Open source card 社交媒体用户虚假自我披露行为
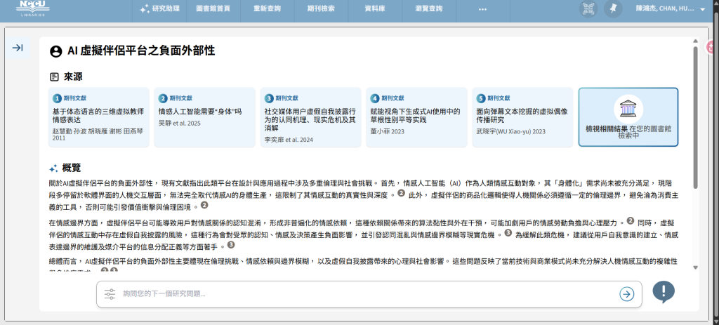This screenshot has width=719, height=325. pos(310,117)
